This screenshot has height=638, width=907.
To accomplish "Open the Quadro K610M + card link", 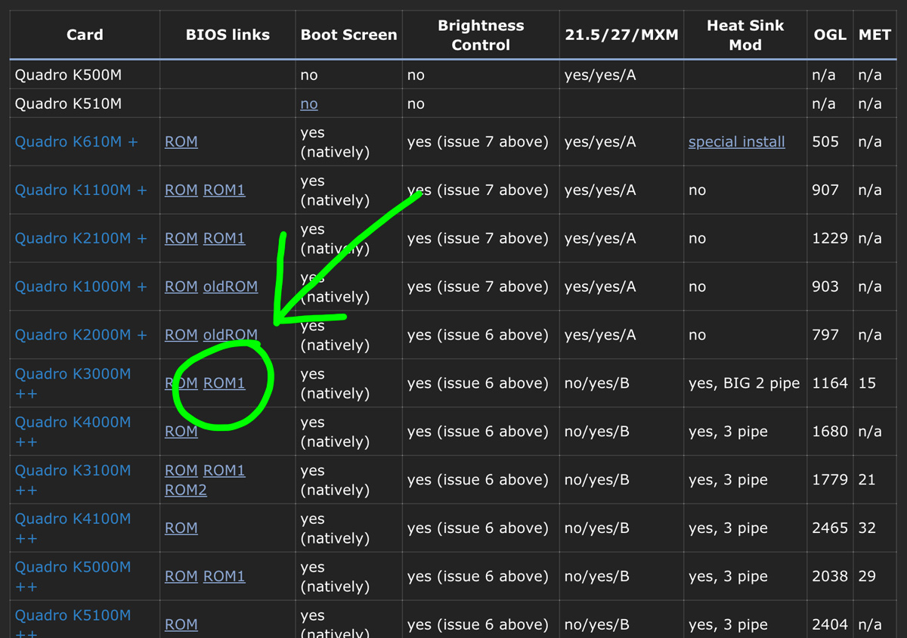I will point(76,141).
